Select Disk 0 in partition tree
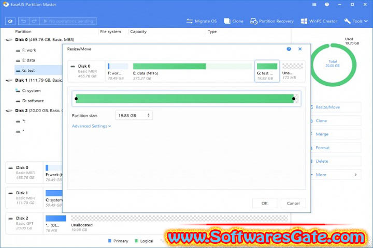373x248 pixels. click(x=45, y=40)
